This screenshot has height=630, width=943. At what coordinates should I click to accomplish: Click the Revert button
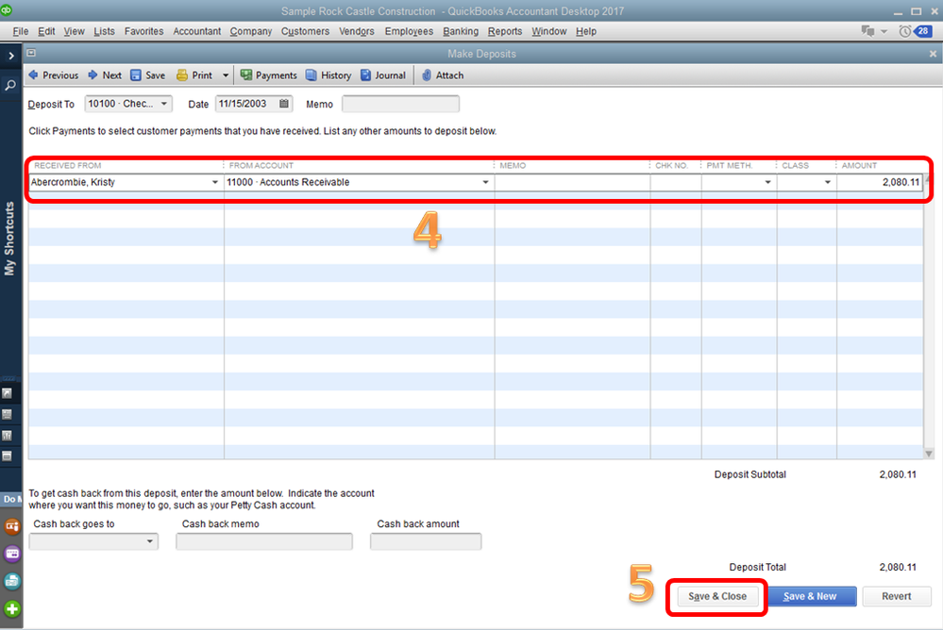click(896, 596)
